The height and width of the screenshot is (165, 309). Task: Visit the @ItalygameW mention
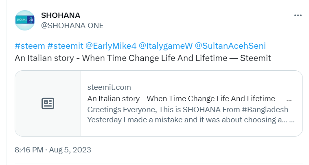[166, 46]
